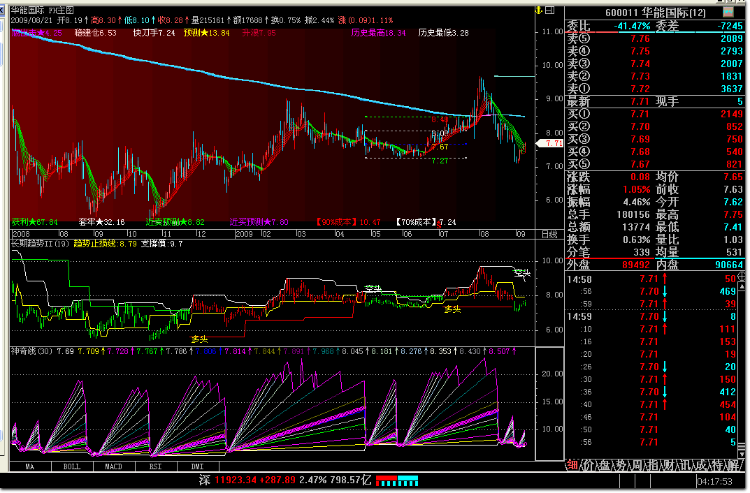Click the 华能国际 FH主图 chart title
The width and height of the screenshot is (750, 493).
42,10
